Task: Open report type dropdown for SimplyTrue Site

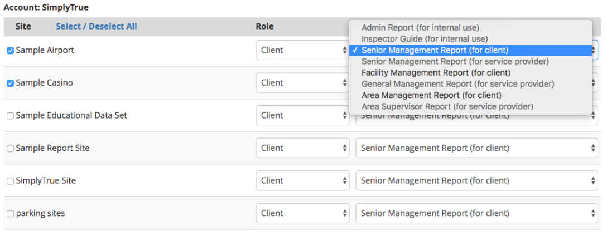Action: pos(477,180)
